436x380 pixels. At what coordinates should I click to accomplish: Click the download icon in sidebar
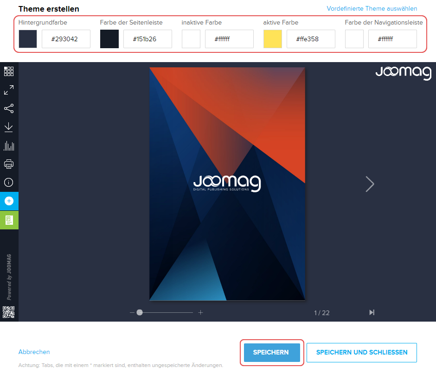(x=9, y=127)
